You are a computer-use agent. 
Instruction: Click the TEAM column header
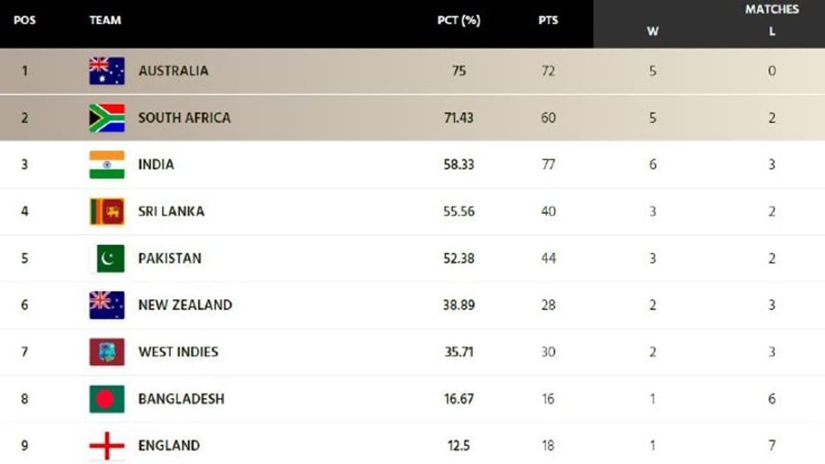(105, 20)
